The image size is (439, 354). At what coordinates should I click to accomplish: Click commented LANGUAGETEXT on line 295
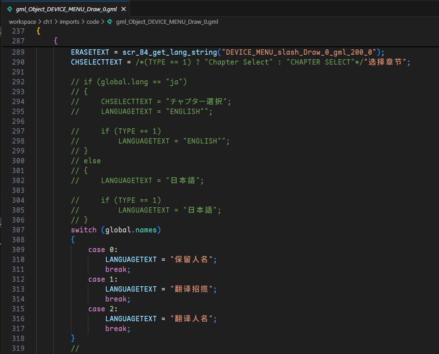(x=126, y=111)
